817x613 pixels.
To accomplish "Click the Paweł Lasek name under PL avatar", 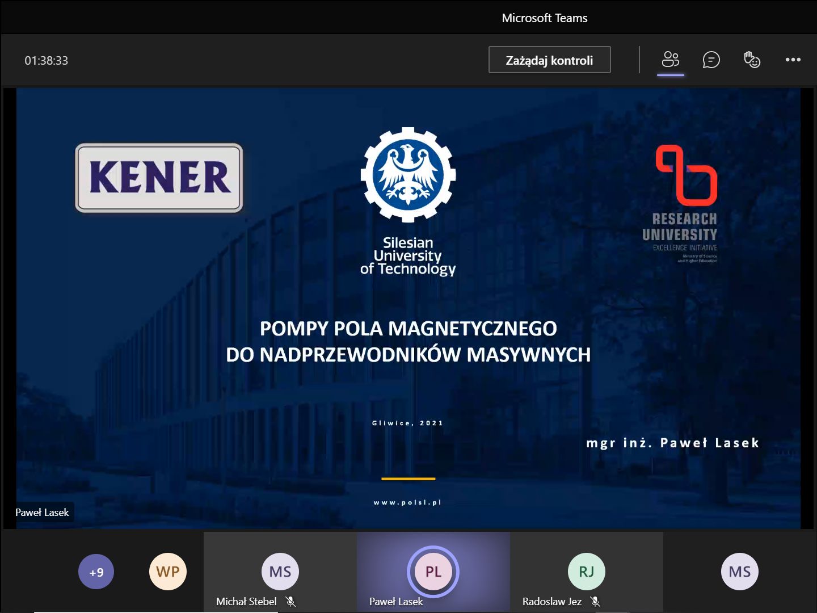I will 396,601.
